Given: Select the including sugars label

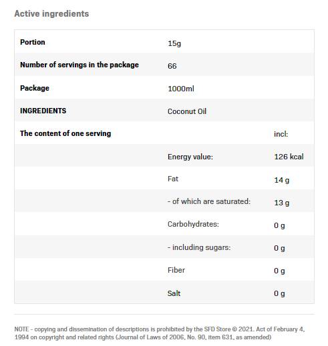Looking at the screenshot, I should coord(199,247).
